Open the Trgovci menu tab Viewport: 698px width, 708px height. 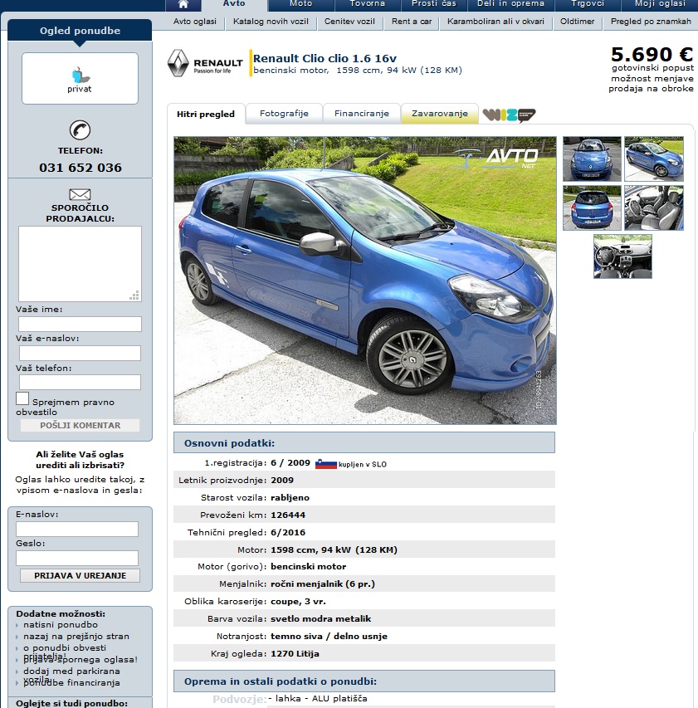click(588, 4)
